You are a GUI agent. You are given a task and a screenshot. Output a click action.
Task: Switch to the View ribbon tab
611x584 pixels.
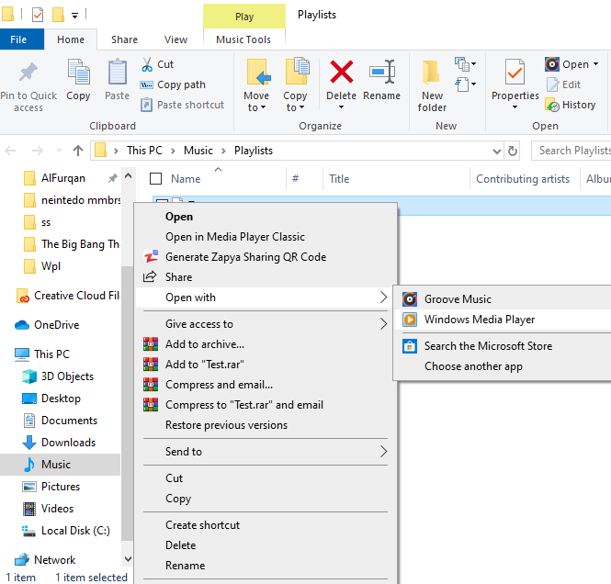pyautogui.click(x=175, y=39)
